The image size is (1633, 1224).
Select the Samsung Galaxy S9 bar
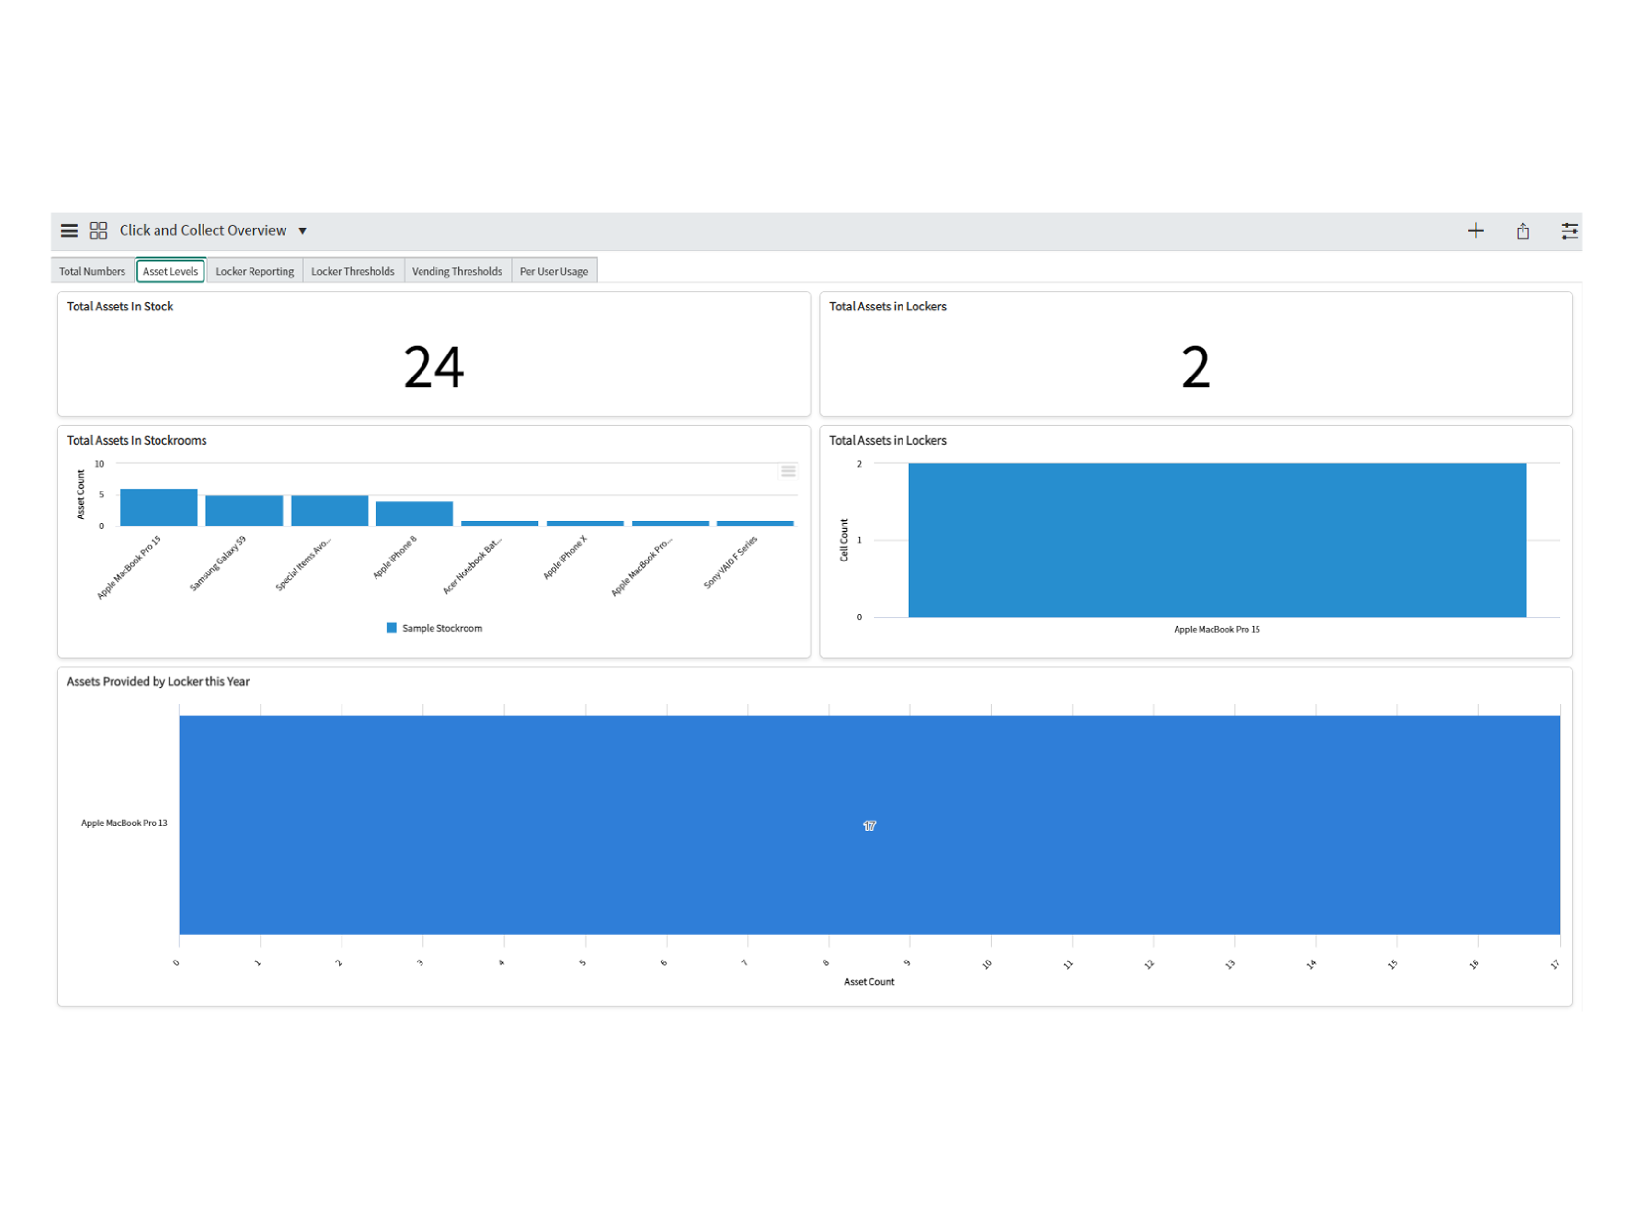(x=243, y=511)
